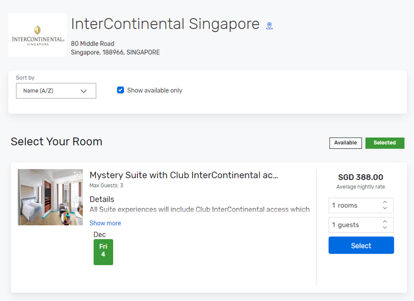The height and width of the screenshot is (301, 414).
Task: Open the Mystery Suite room photo
Action: [50, 197]
